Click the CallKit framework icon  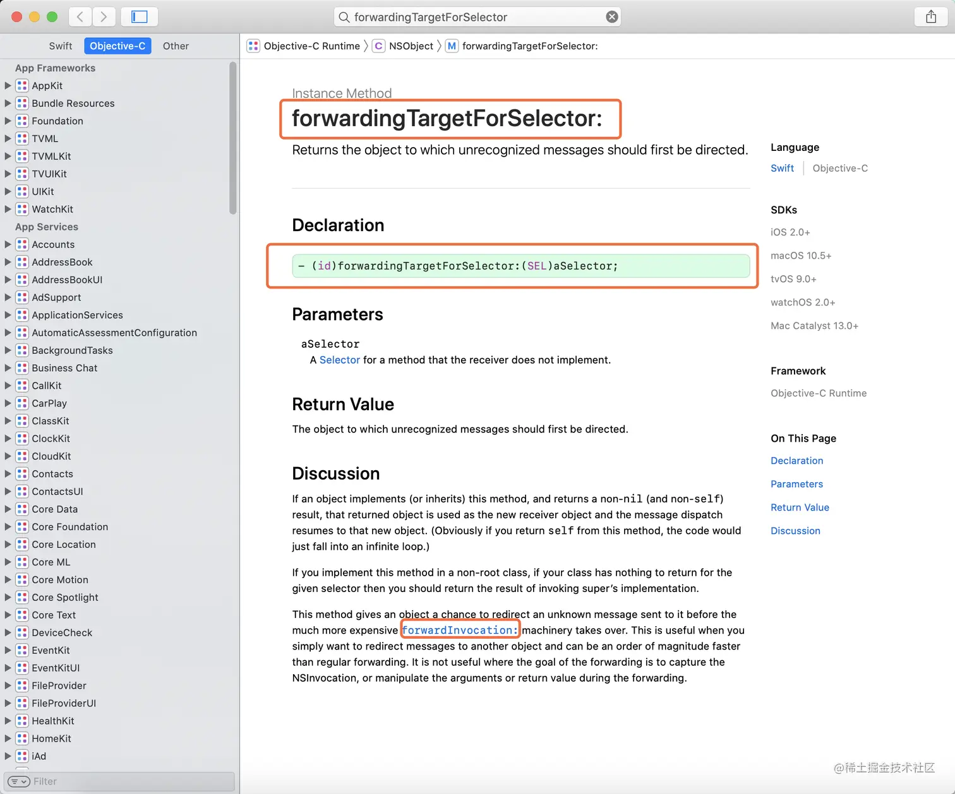(22, 386)
